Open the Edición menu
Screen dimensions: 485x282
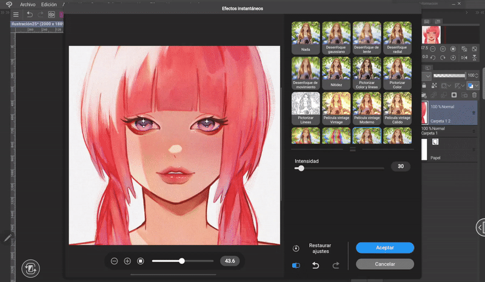click(x=48, y=4)
